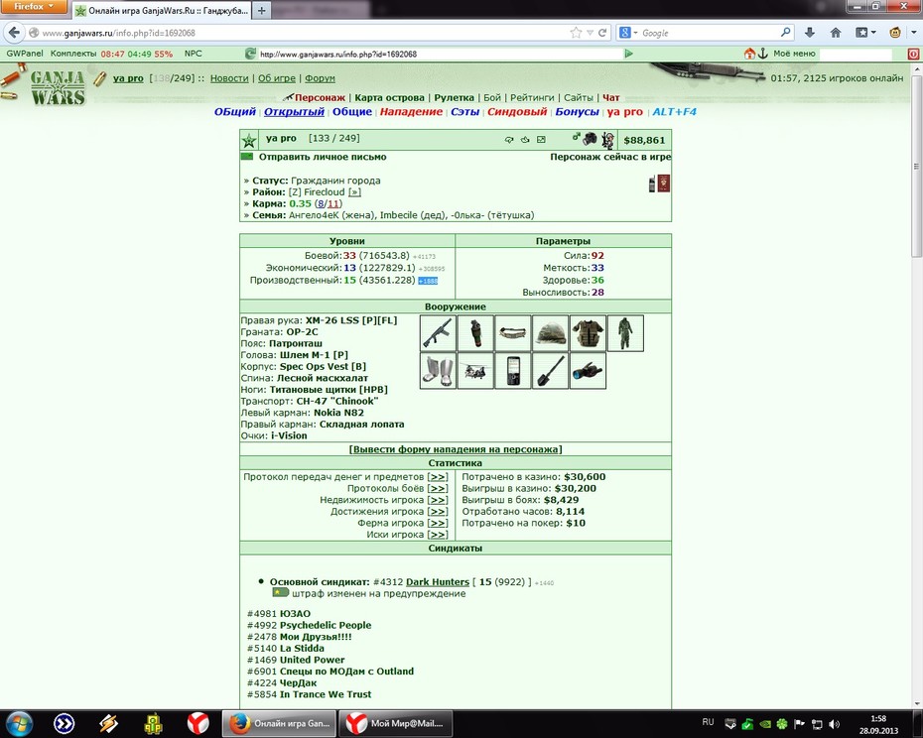Click the Нападение shortcut link
Viewport: 923px width, 738px height.
pos(411,112)
